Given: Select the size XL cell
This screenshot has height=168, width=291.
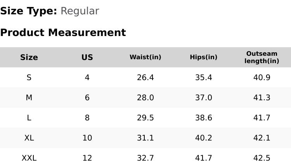Looking at the screenshot, I should pos(29,138).
